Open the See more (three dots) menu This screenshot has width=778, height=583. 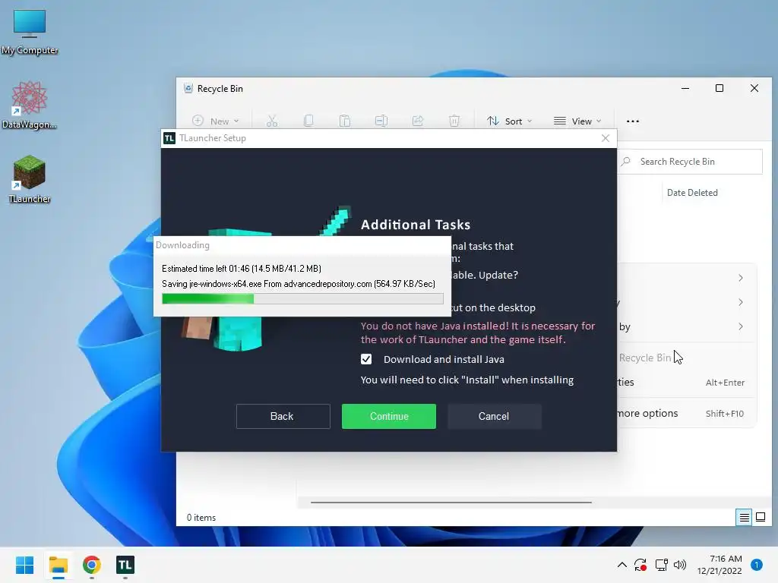(633, 121)
